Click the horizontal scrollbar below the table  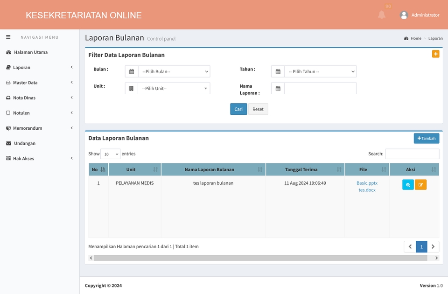(x=261, y=257)
